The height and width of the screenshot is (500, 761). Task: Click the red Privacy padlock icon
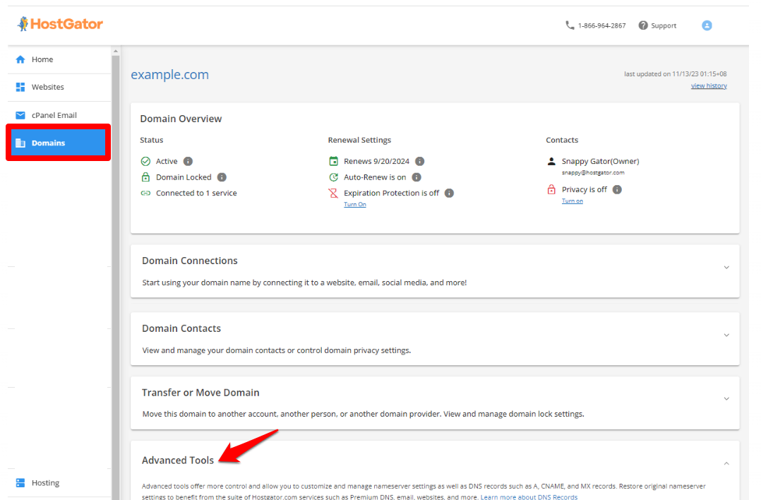[x=551, y=189]
